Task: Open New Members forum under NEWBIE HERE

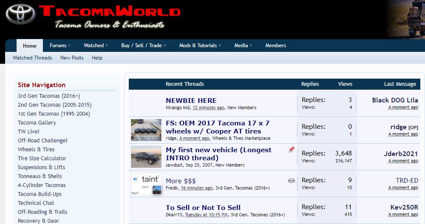Action: point(242,108)
